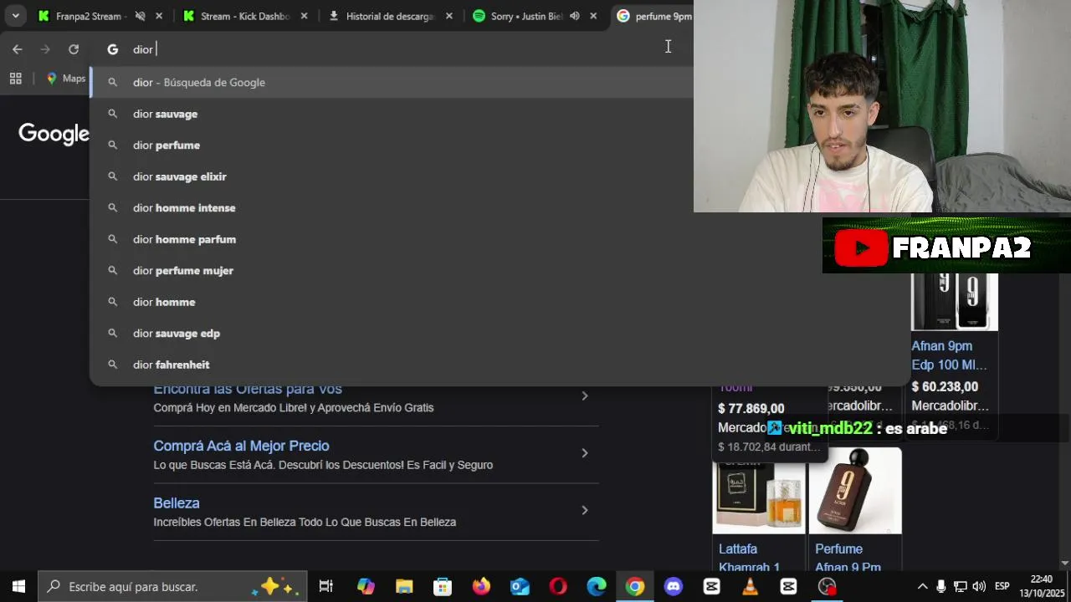Go back with the browser back arrow
1071x602 pixels.
(x=17, y=49)
